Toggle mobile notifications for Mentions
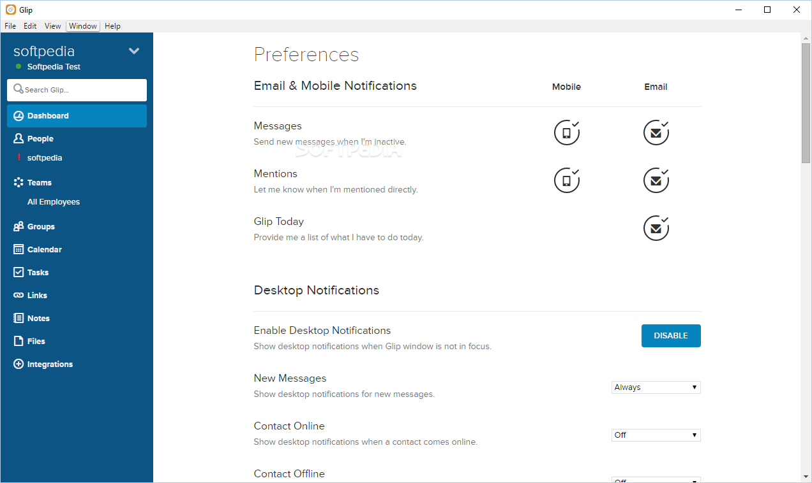Viewport: 812px width, 483px height. click(567, 180)
